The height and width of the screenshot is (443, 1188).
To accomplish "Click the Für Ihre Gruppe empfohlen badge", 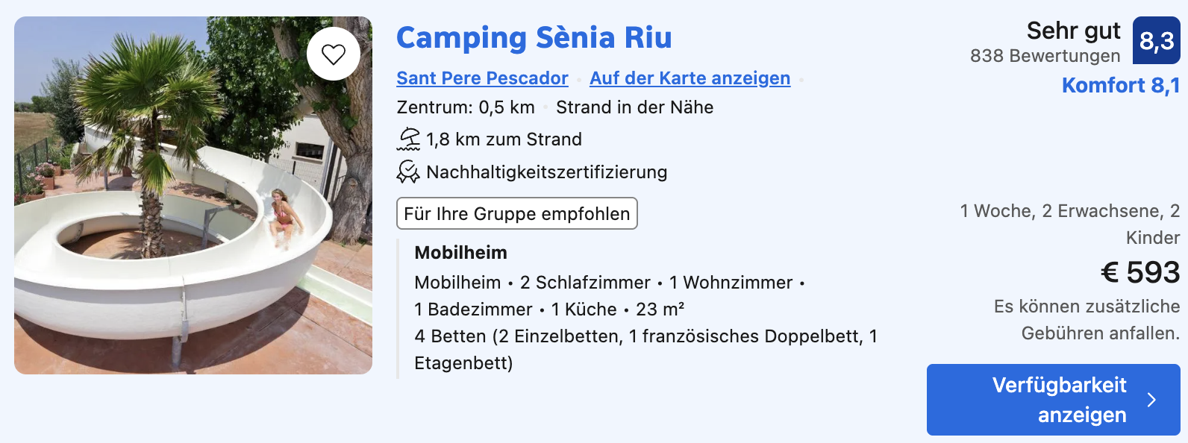I will [517, 213].
